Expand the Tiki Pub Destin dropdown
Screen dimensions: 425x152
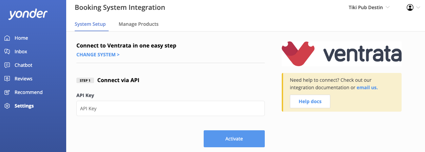click(369, 7)
